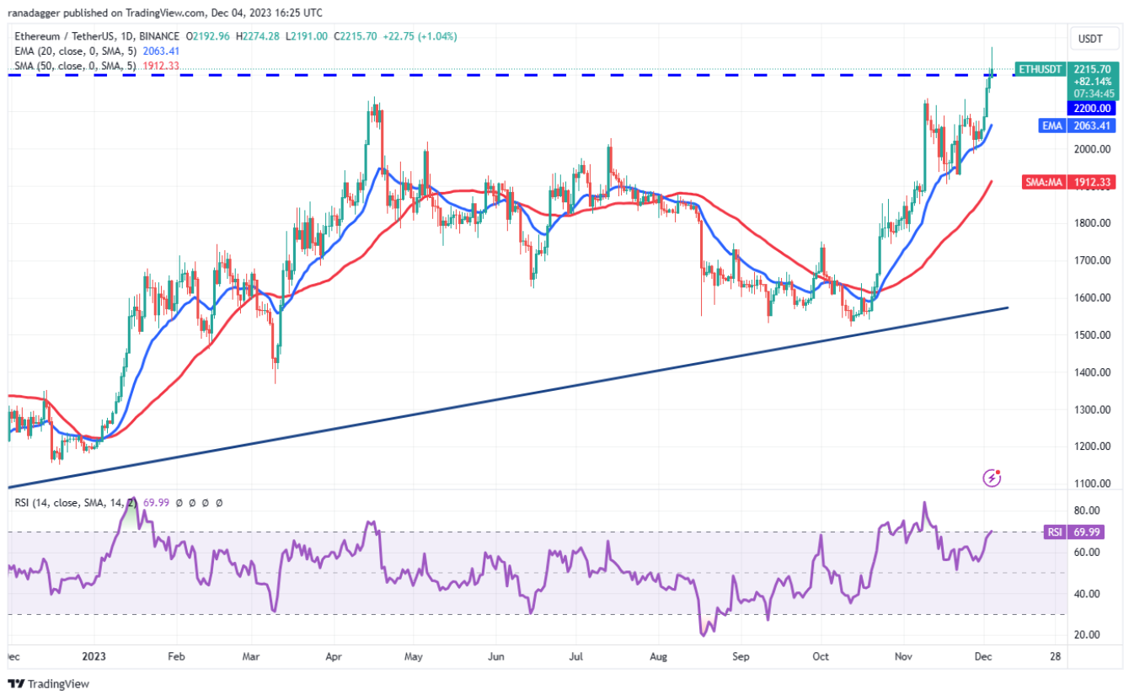Click the 40.00 RSI axis label
This screenshot has width=1129, height=695.
(x=1086, y=593)
